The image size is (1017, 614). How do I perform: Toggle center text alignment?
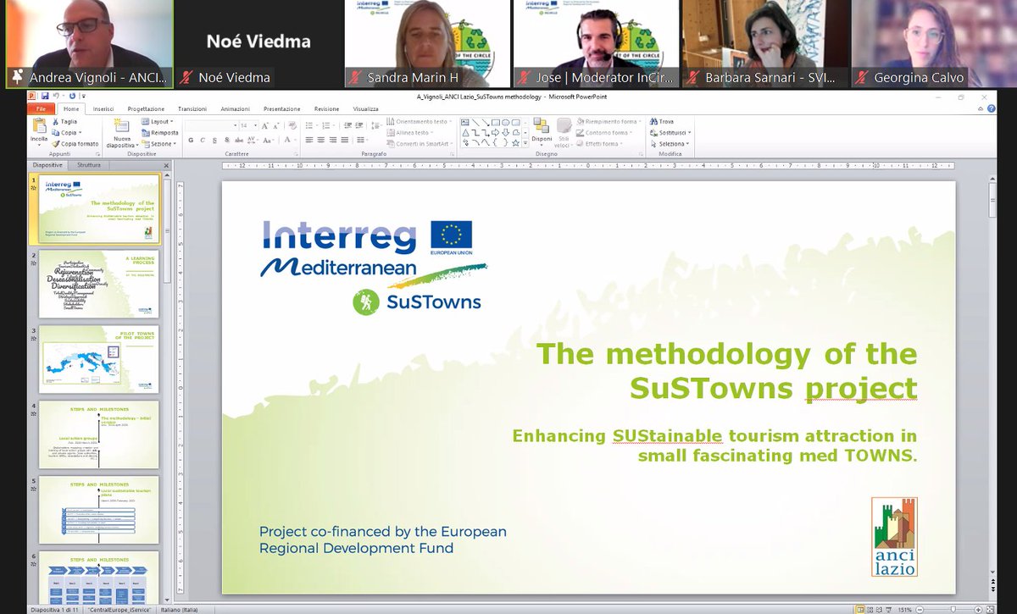(321, 140)
